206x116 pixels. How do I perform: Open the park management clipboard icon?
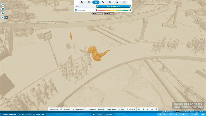3,4
